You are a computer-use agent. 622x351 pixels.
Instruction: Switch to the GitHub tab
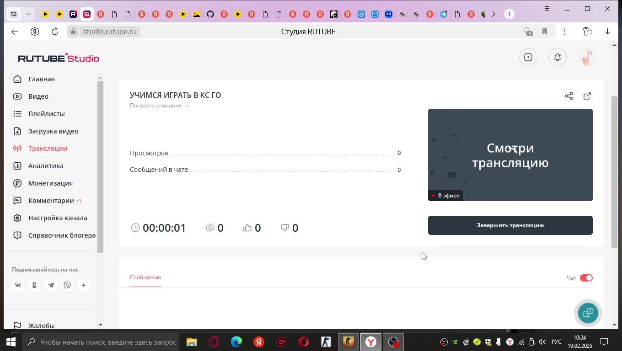210,14
